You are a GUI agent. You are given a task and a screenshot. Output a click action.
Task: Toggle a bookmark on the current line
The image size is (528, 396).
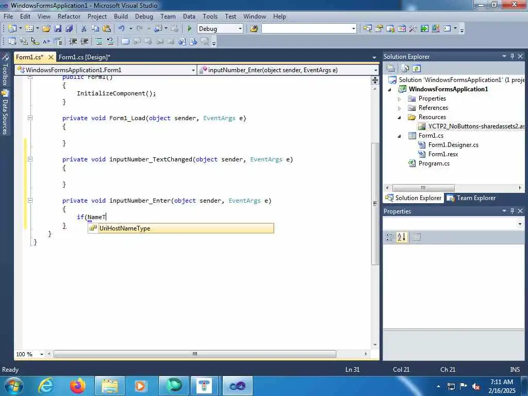click(x=125, y=41)
